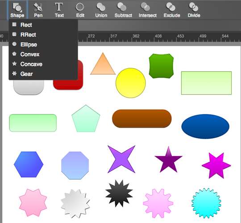Select the yellow circle on canvas
The image size is (241, 223).
tap(131, 83)
